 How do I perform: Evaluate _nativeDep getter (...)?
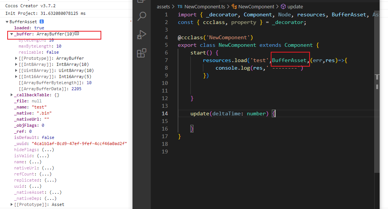51,198
